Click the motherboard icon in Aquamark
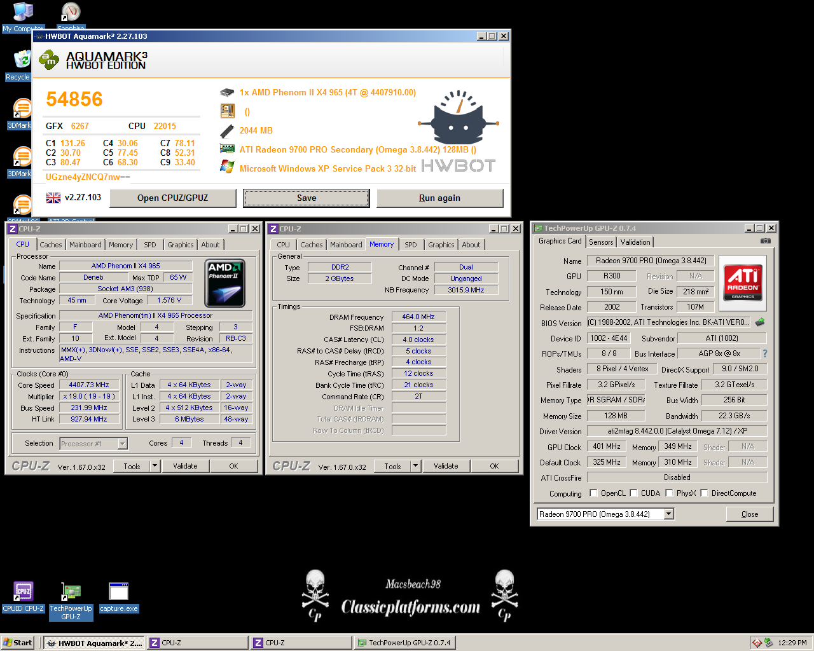 pos(227,111)
